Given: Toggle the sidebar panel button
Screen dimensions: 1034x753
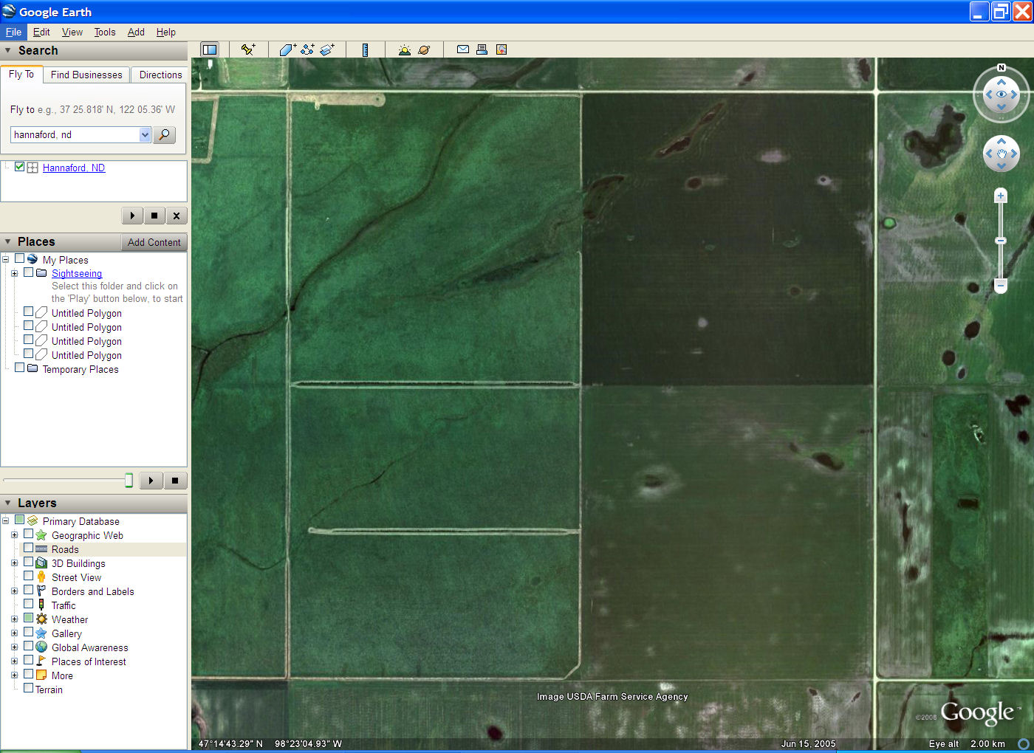Looking at the screenshot, I should (210, 49).
